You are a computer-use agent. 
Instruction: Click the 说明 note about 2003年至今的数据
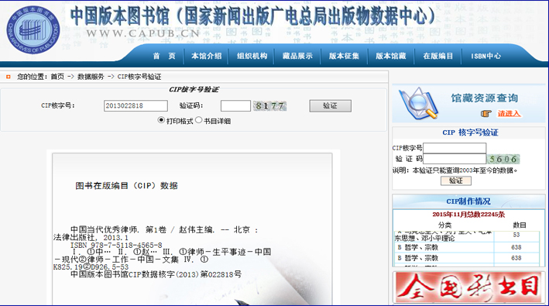455,170
